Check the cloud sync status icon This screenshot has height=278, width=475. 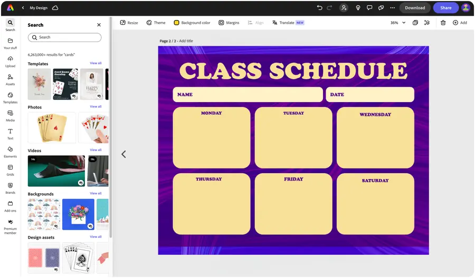click(55, 8)
